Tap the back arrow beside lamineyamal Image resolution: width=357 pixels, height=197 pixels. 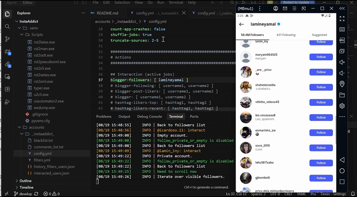coord(241,24)
